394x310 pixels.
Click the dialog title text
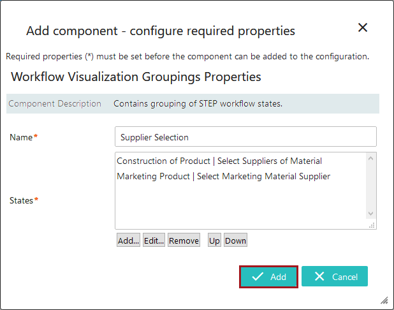(160, 30)
